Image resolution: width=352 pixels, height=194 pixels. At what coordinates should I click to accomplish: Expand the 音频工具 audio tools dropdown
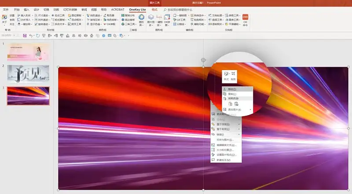223,20
